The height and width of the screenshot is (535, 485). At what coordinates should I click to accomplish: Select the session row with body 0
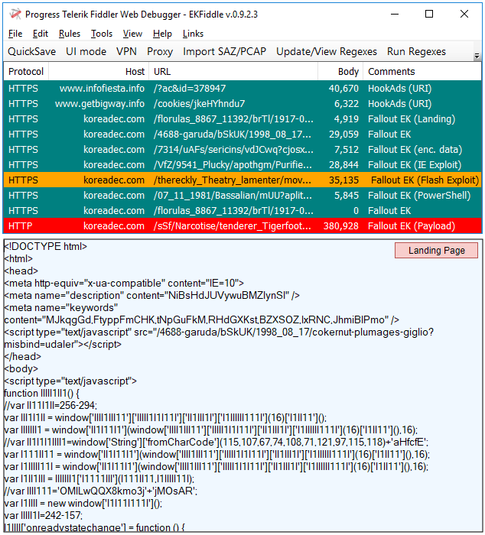click(x=242, y=211)
